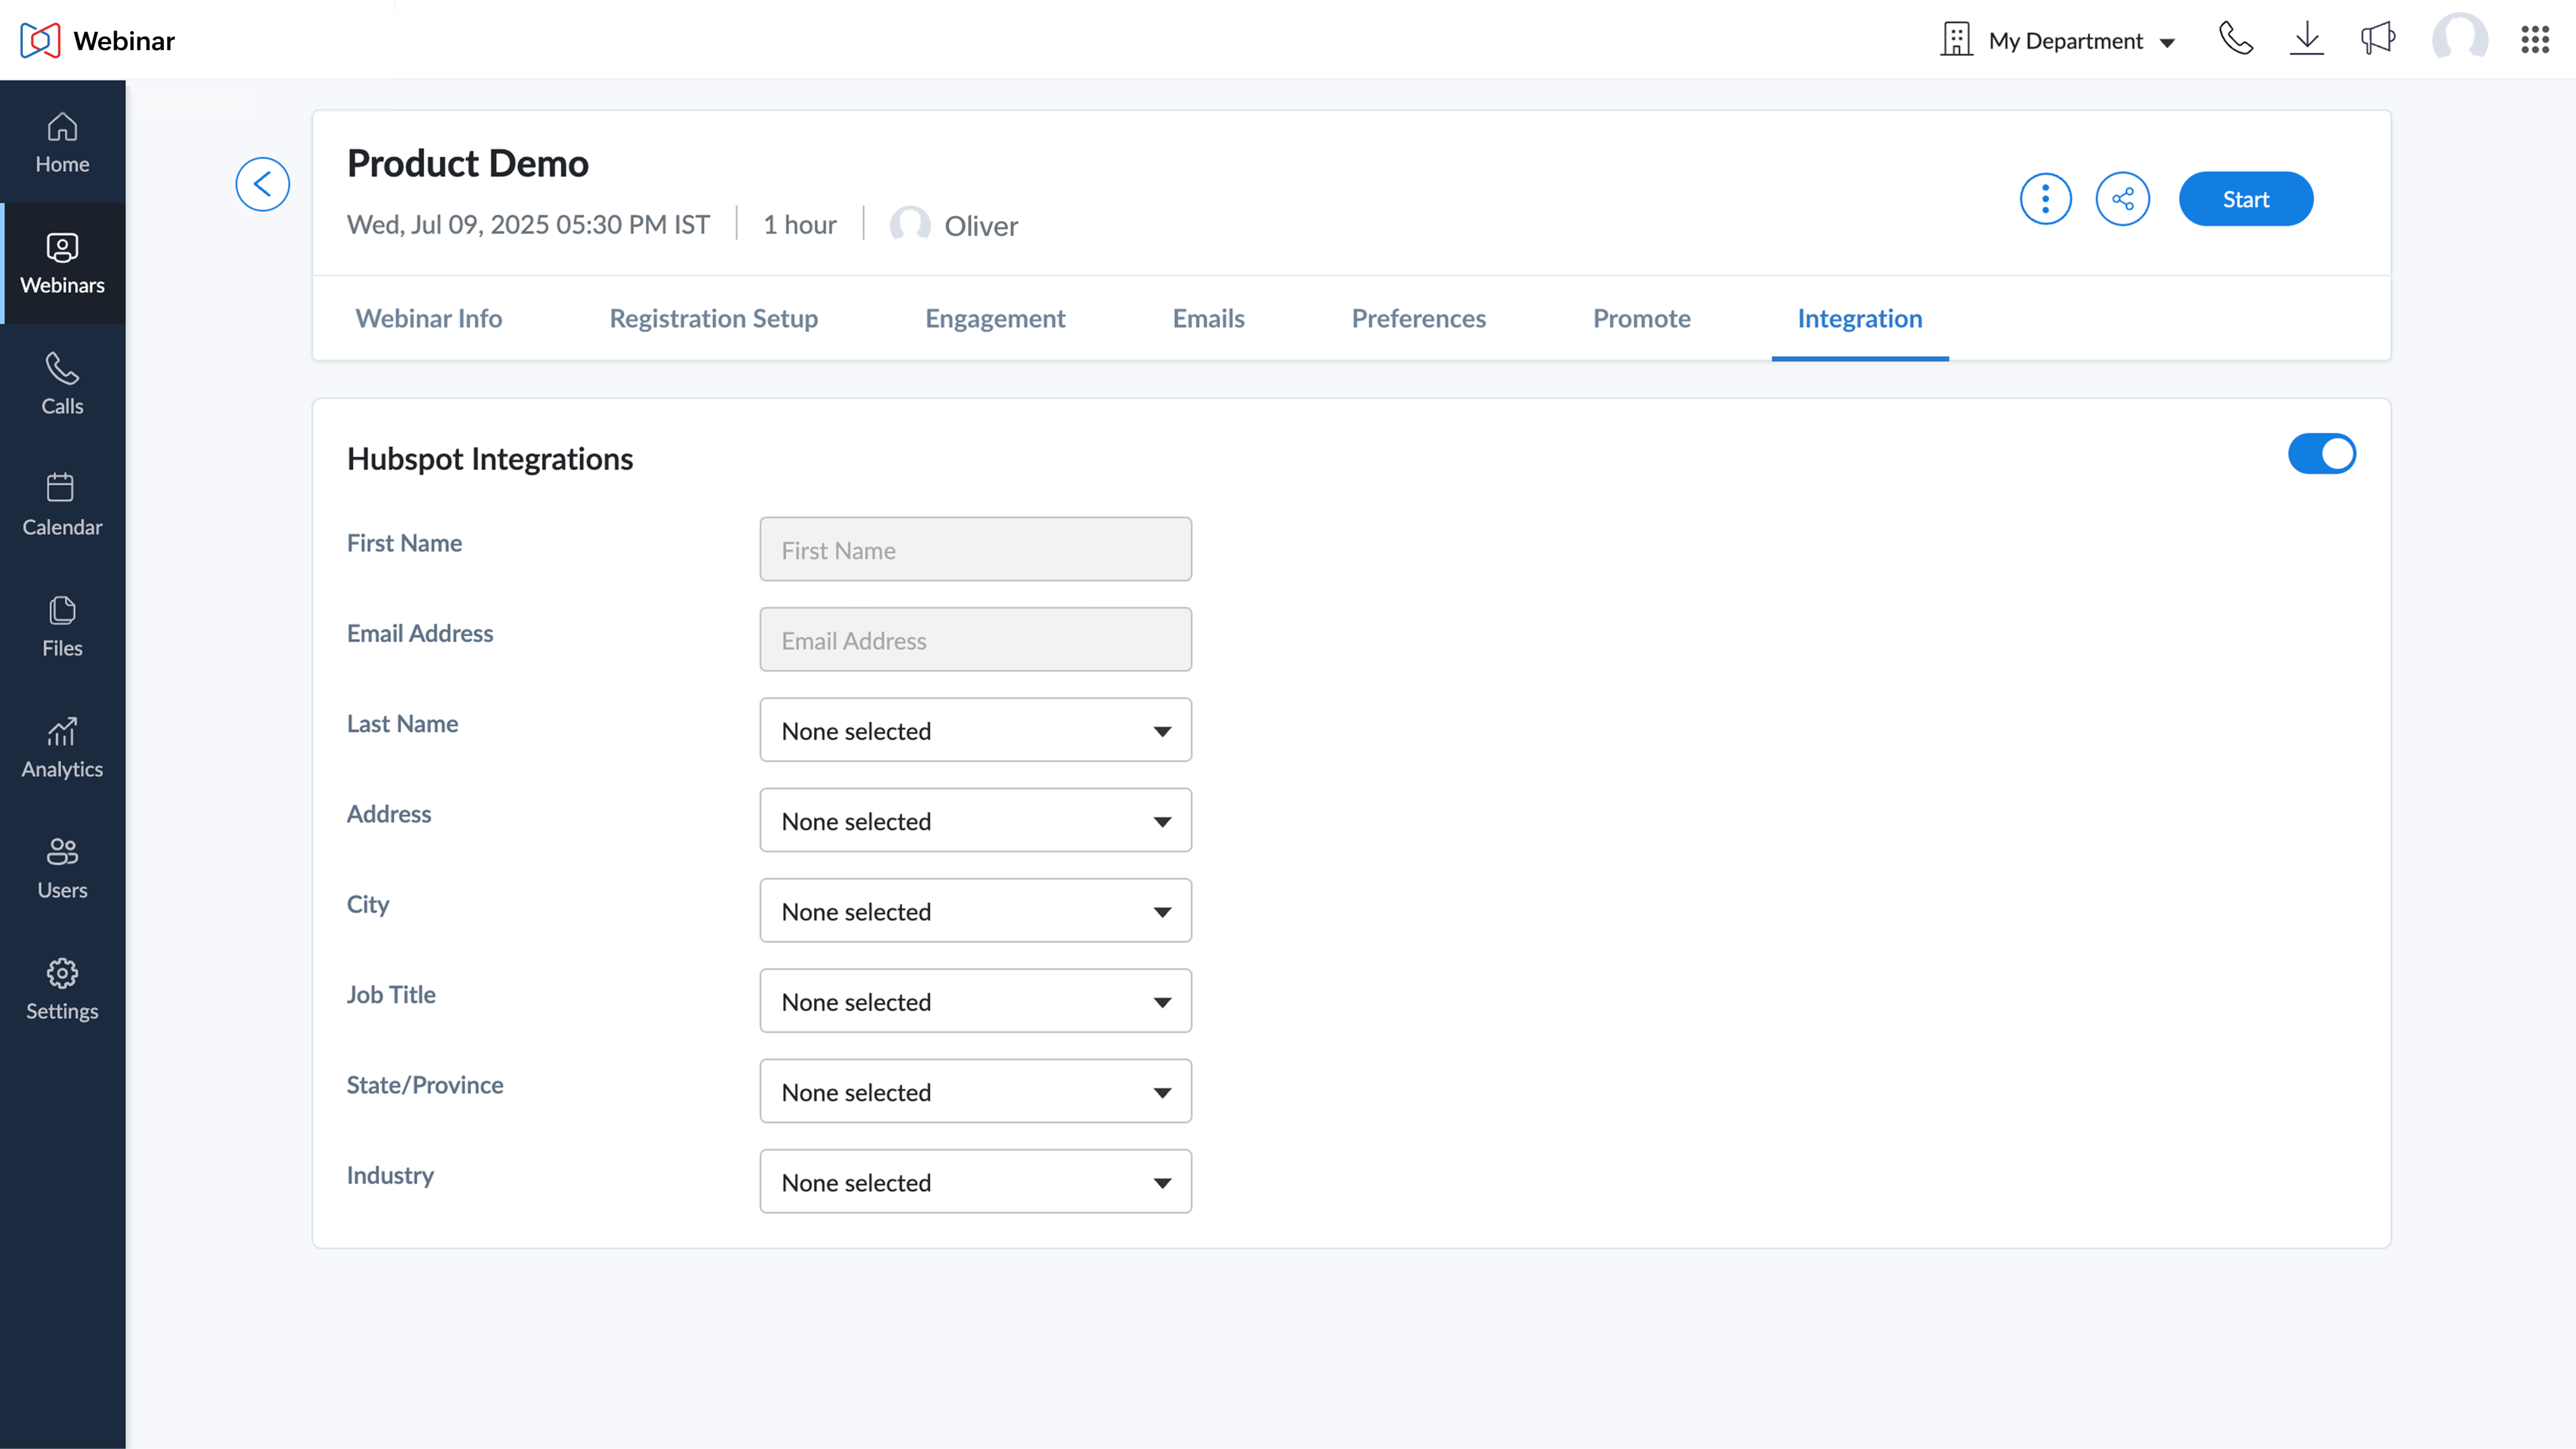Disable the Hubspot Integrations toggle
Image resolution: width=2576 pixels, height=1449 pixels.
tap(2321, 454)
